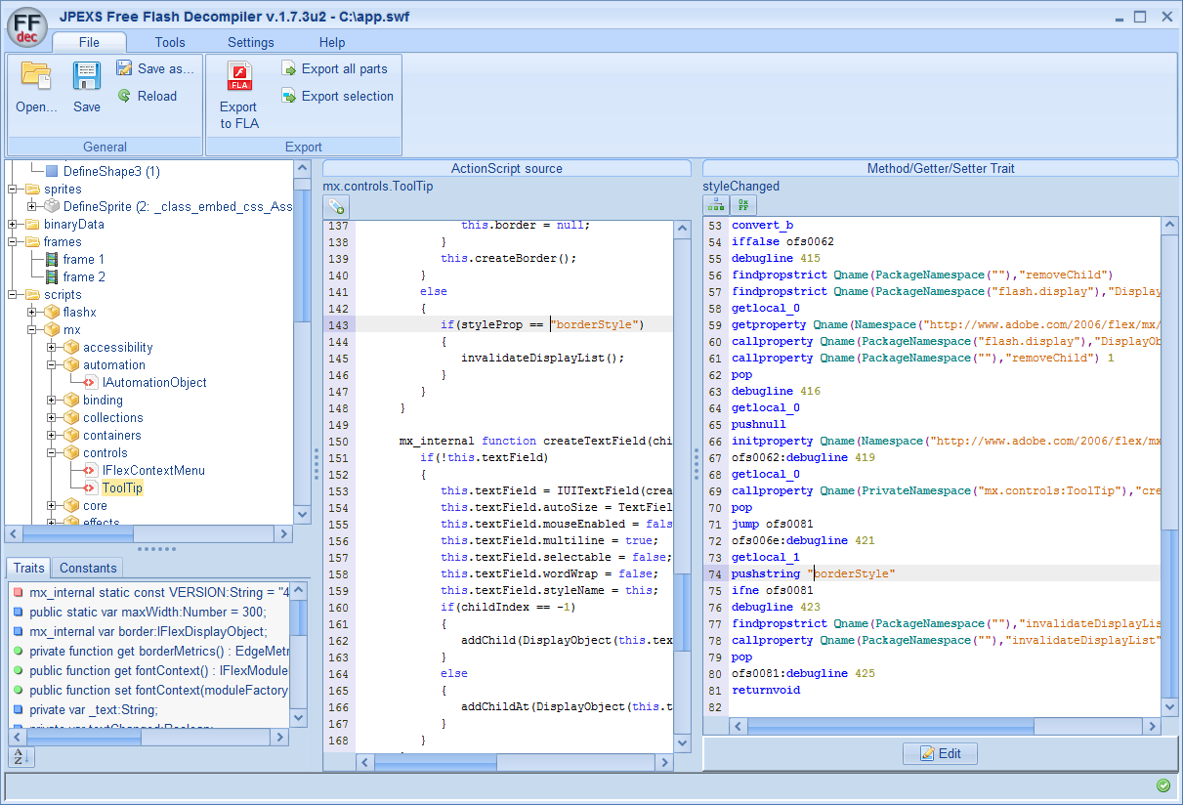Click the Open file icon
This screenshot has width=1183, height=805.
click(x=36, y=77)
